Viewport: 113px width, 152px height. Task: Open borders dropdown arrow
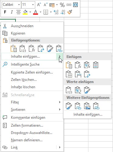point(51,12)
